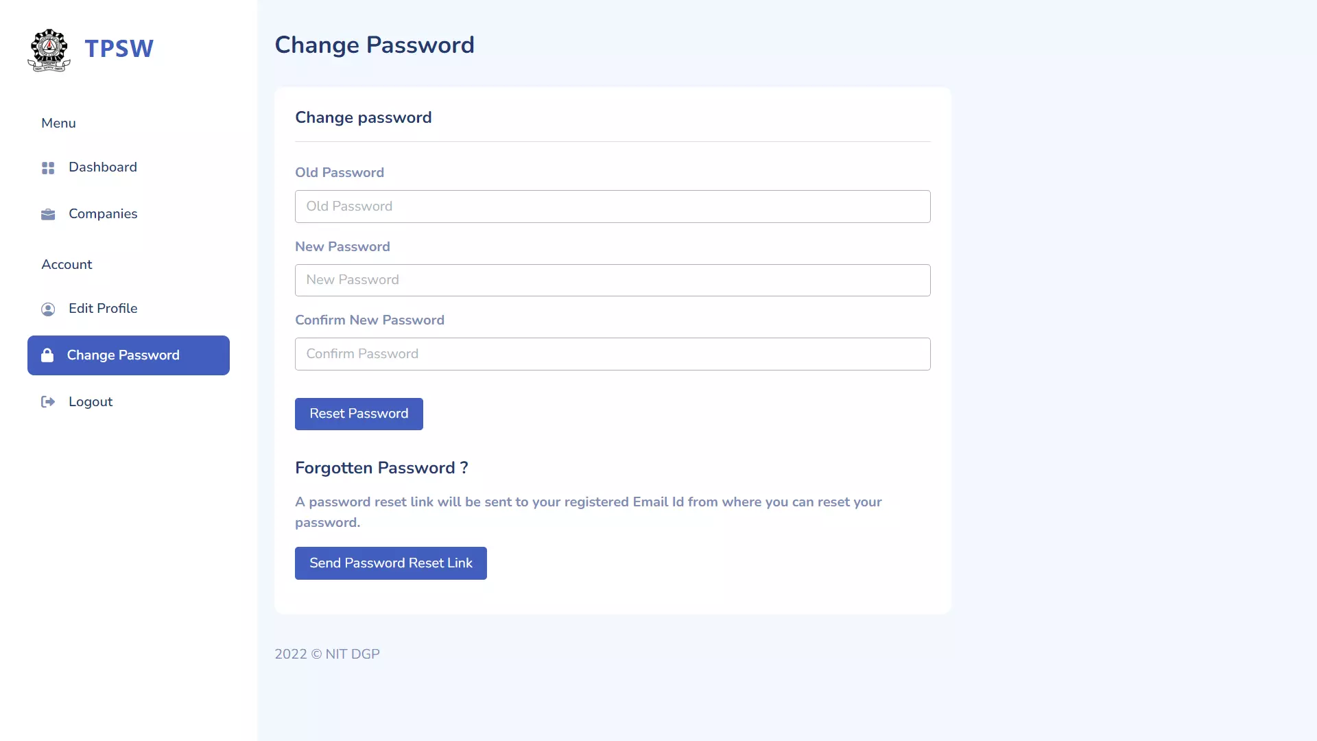
Task: Expand the Menu section
Action: point(58,122)
